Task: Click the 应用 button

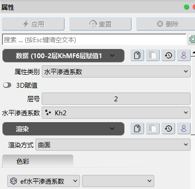Action: pos(33,24)
